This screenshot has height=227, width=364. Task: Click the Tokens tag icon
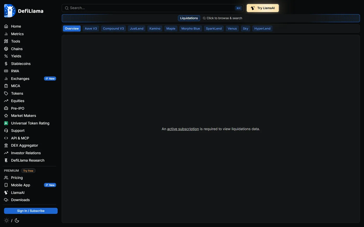(x=6, y=93)
